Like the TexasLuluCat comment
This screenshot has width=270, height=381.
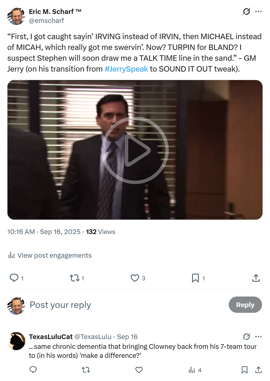[x=139, y=370]
